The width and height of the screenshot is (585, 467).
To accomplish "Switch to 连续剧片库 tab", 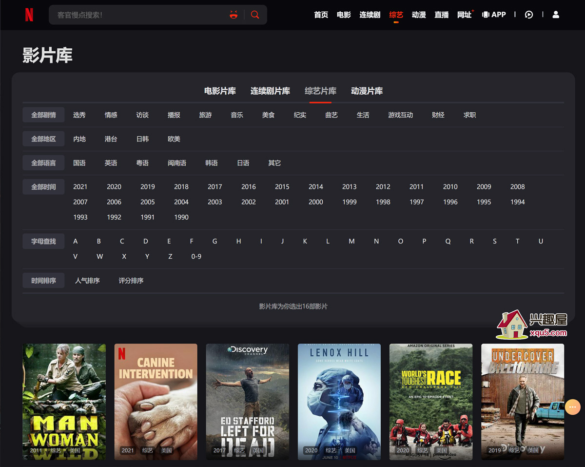I will (270, 91).
